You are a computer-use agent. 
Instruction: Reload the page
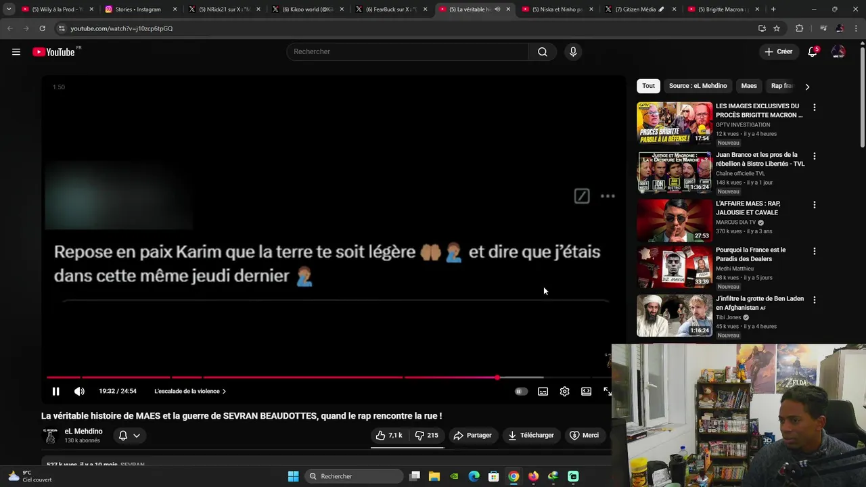42,28
